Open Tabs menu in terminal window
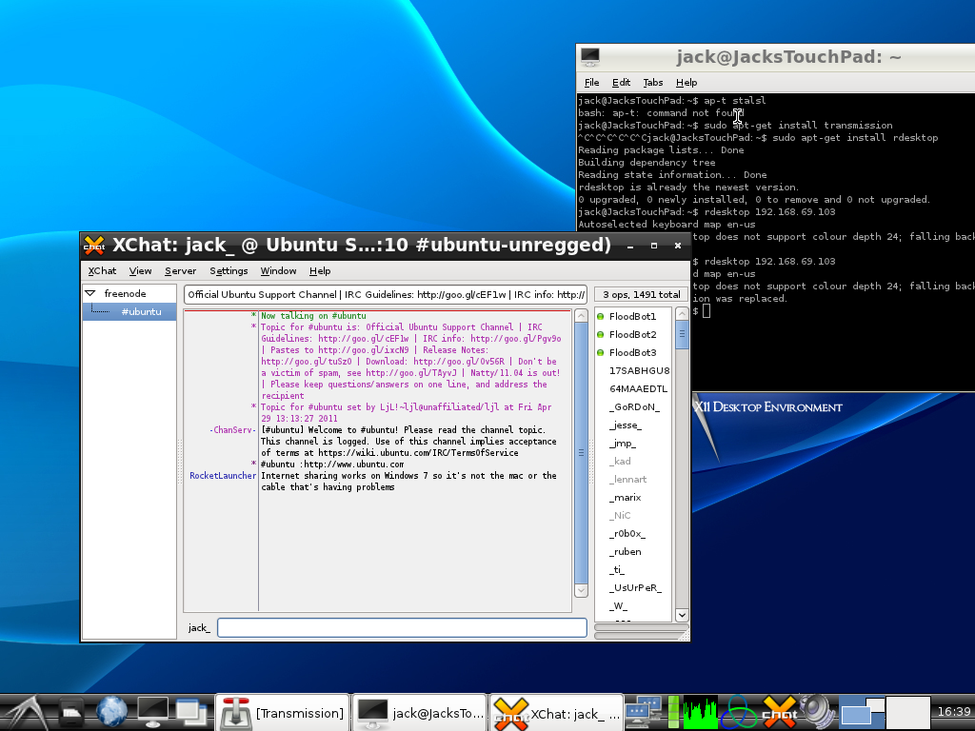975x731 pixels. coord(652,83)
